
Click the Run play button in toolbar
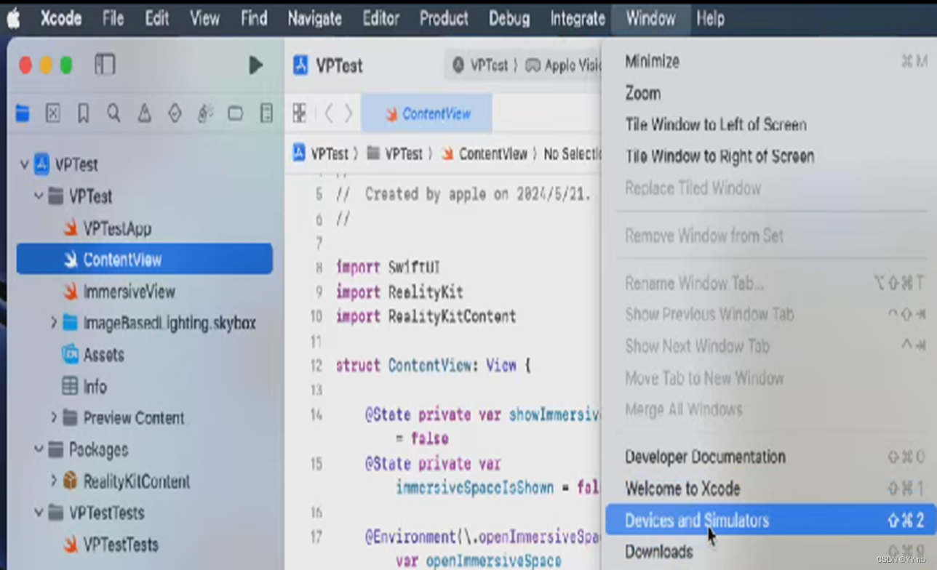(x=255, y=65)
